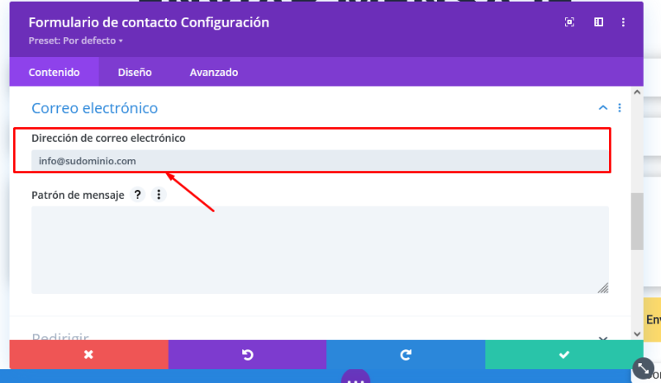
Task: Click the help icon next to Patrón de mensaje
Action: [x=138, y=195]
